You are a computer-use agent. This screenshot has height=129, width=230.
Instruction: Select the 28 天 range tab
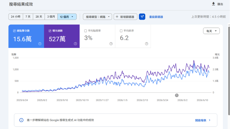pos(39,17)
